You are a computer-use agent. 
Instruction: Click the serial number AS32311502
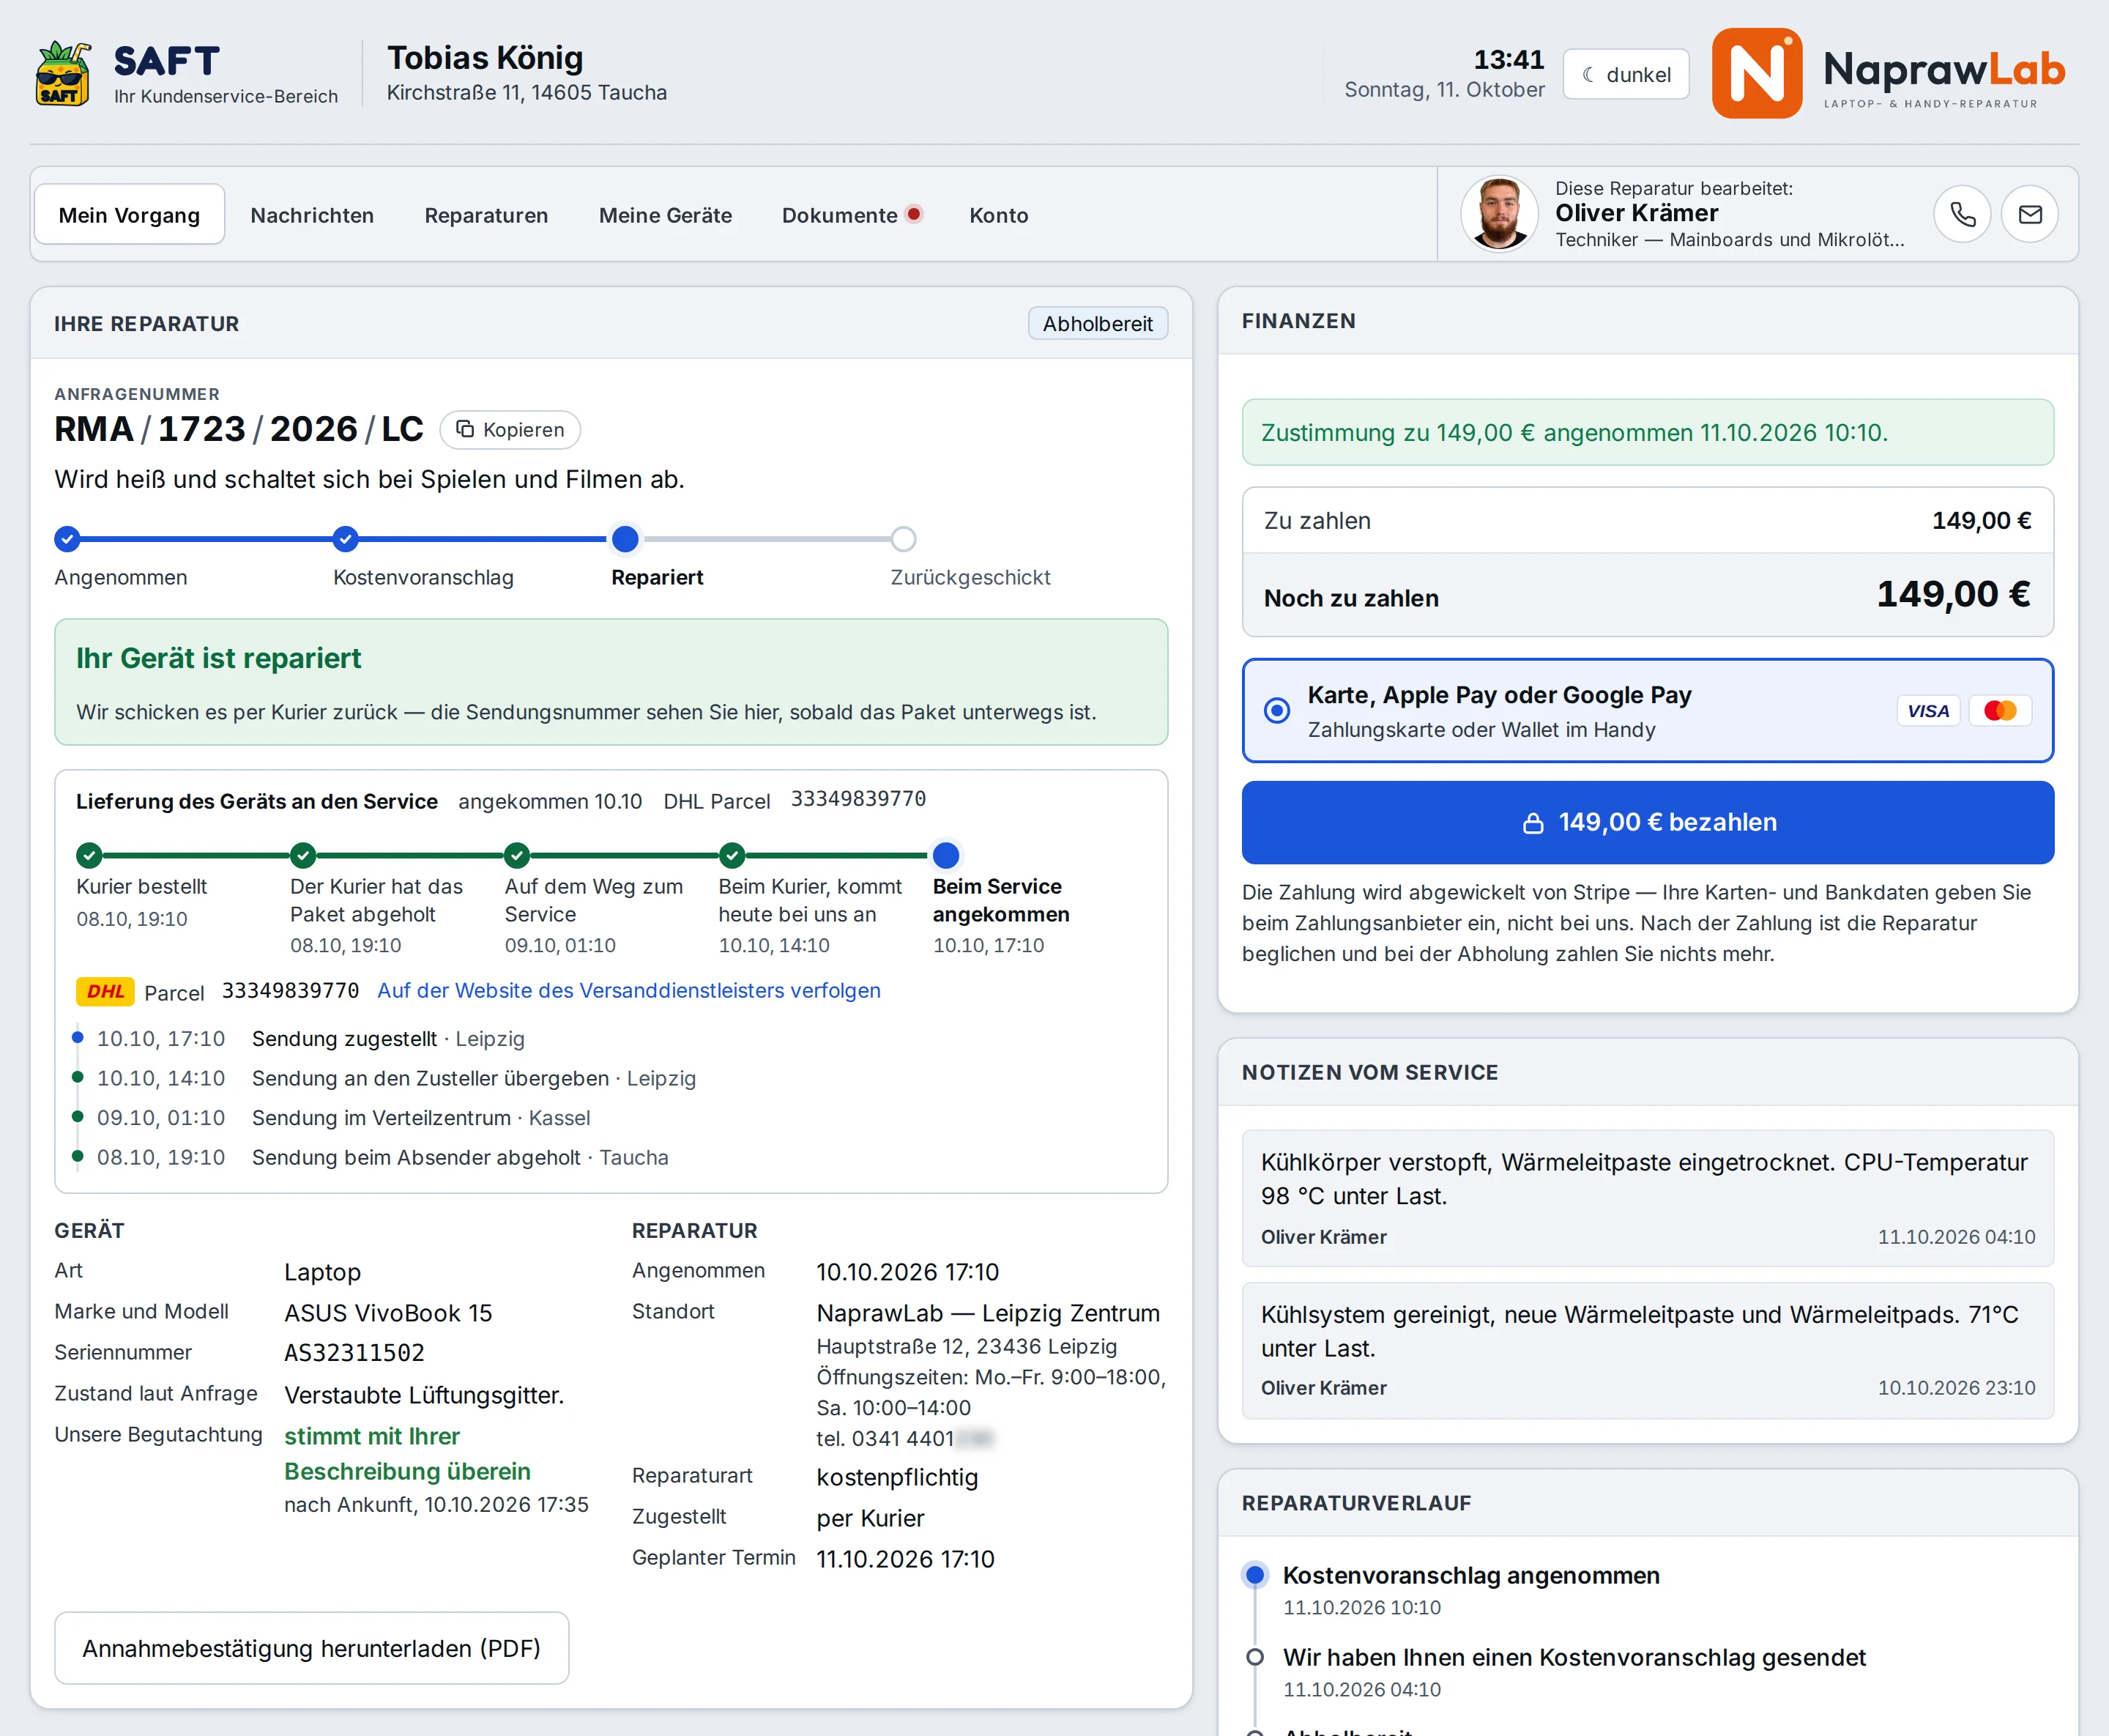354,1353
